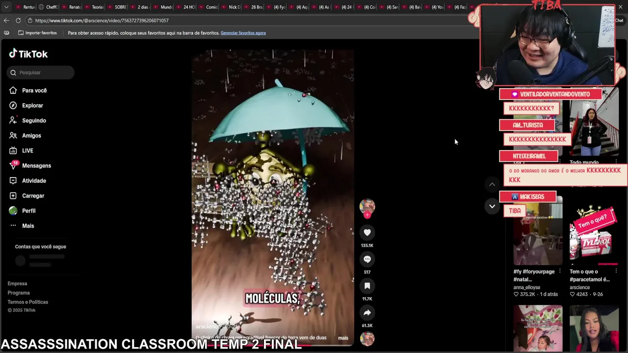Switch to the 26 Bra browser tab
This screenshot has height=353, width=628.
[254, 7]
